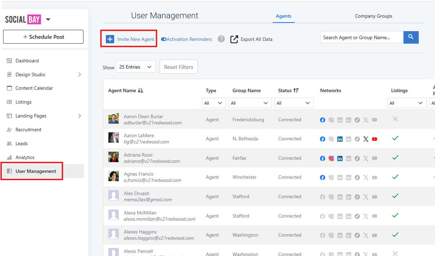Viewport: 435px width, 256px height.
Task: Open the Show 25 Entries dropdown
Action: pyautogui.click(x=135, y=67)
